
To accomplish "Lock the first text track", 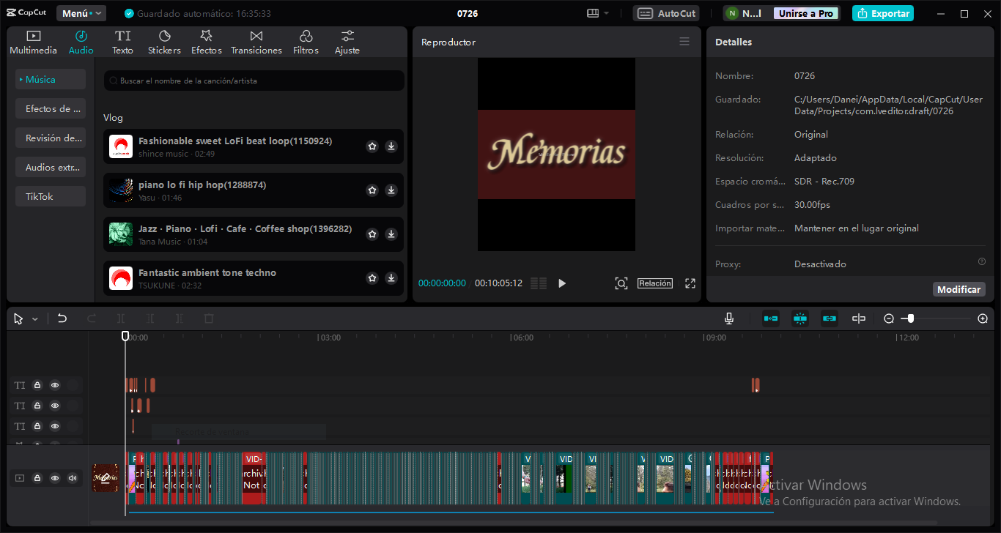I will pos(37,385).
